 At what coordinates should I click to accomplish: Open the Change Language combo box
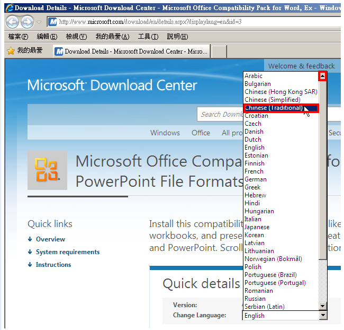pyautogui.click(x=285, y=316)
